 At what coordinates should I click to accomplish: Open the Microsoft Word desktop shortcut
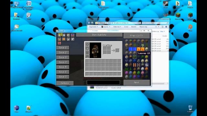point(29,5)
